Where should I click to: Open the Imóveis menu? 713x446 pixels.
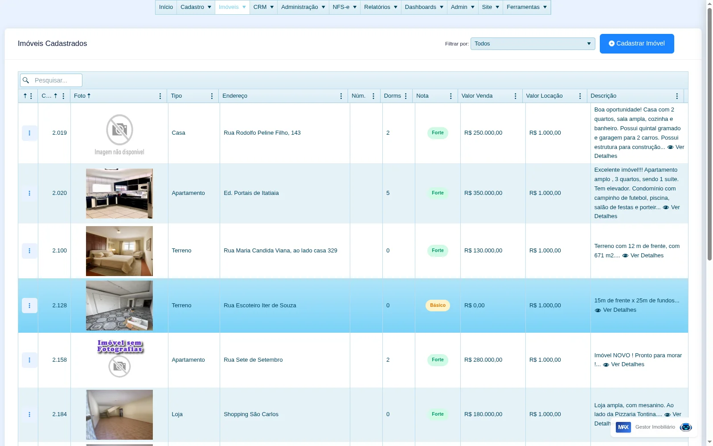pos(232,7)
